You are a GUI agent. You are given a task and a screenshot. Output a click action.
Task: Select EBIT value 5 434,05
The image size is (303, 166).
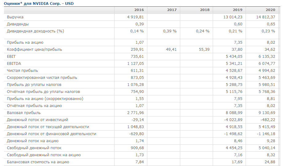point(234,56)
